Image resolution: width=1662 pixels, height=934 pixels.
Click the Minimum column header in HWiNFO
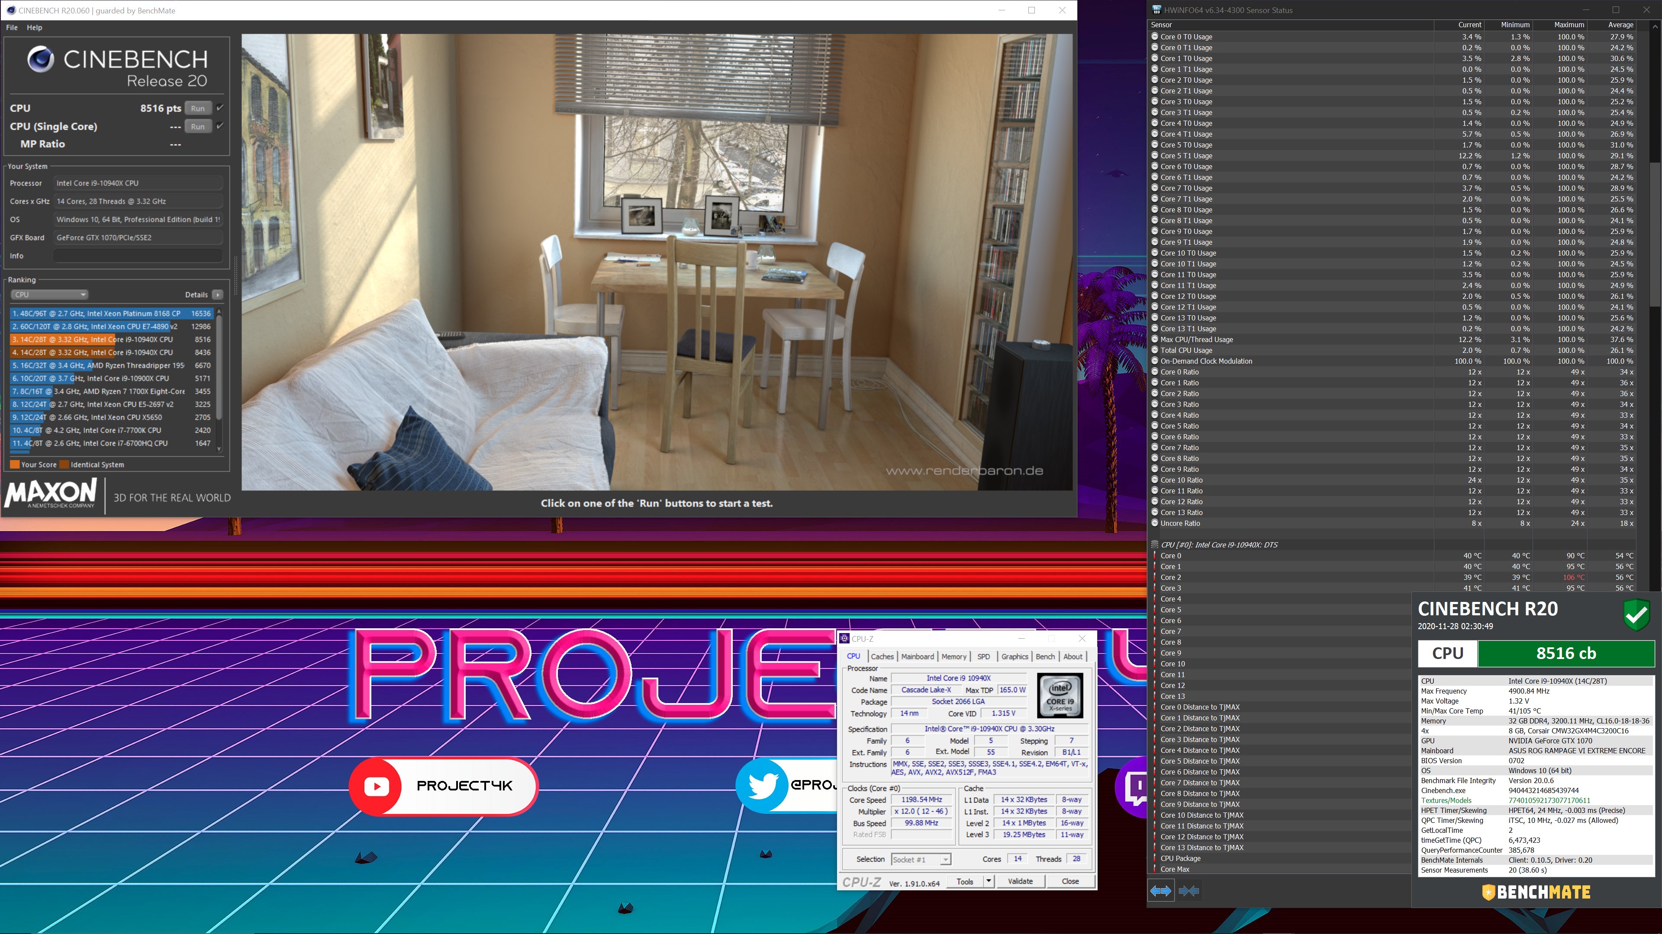coord(1509,25)
